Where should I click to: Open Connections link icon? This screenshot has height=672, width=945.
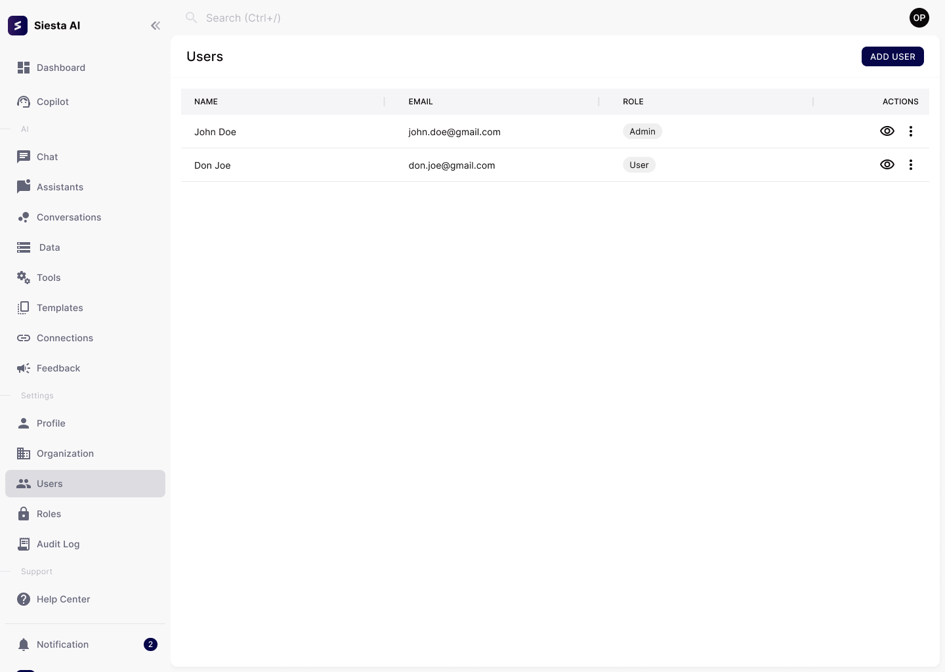click(24, 338)
